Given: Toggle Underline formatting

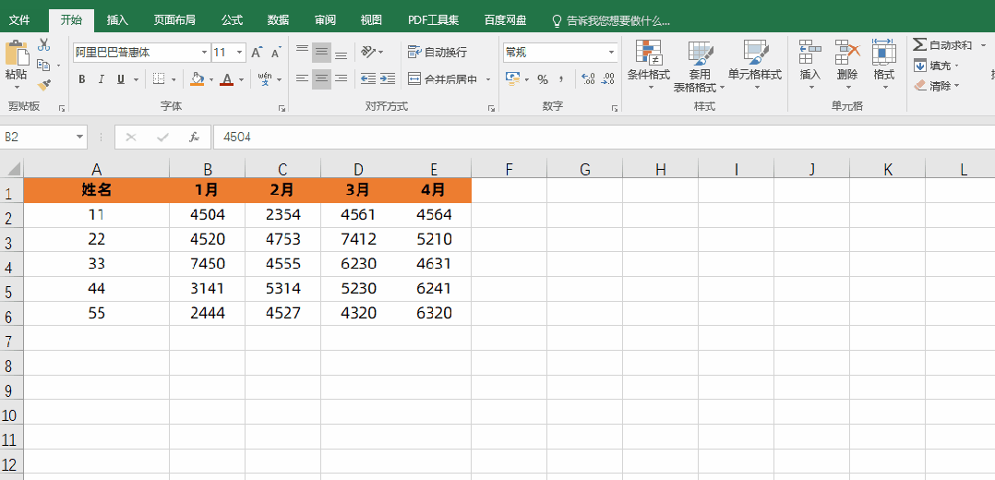Looking at the screenshot, I should click(x=119, y=79).
